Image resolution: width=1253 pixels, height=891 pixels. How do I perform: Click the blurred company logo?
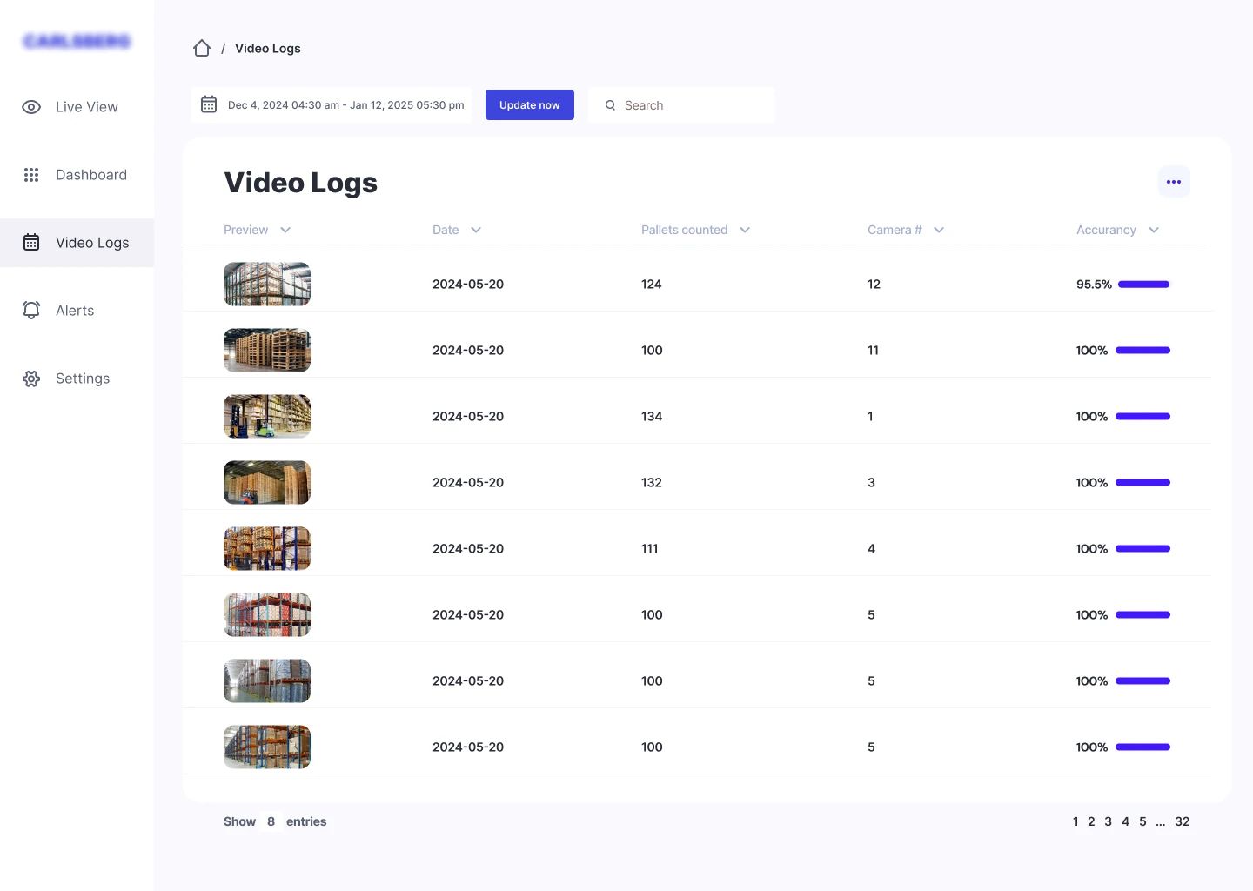tap(77, 41)
